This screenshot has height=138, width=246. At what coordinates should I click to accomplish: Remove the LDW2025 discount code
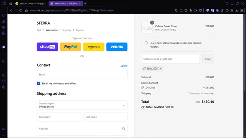click(x=161, y=69)
